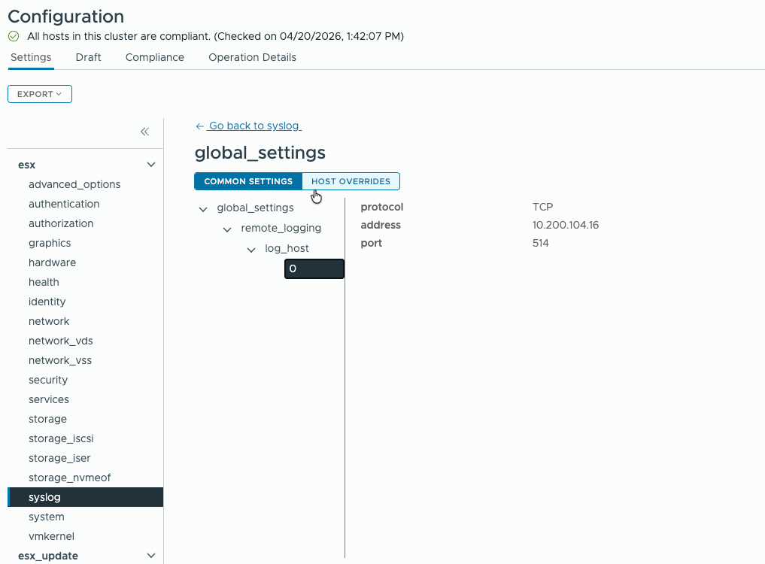Open the vmkernel settings category
Screen dimensions: 765x564
(51, 536)
